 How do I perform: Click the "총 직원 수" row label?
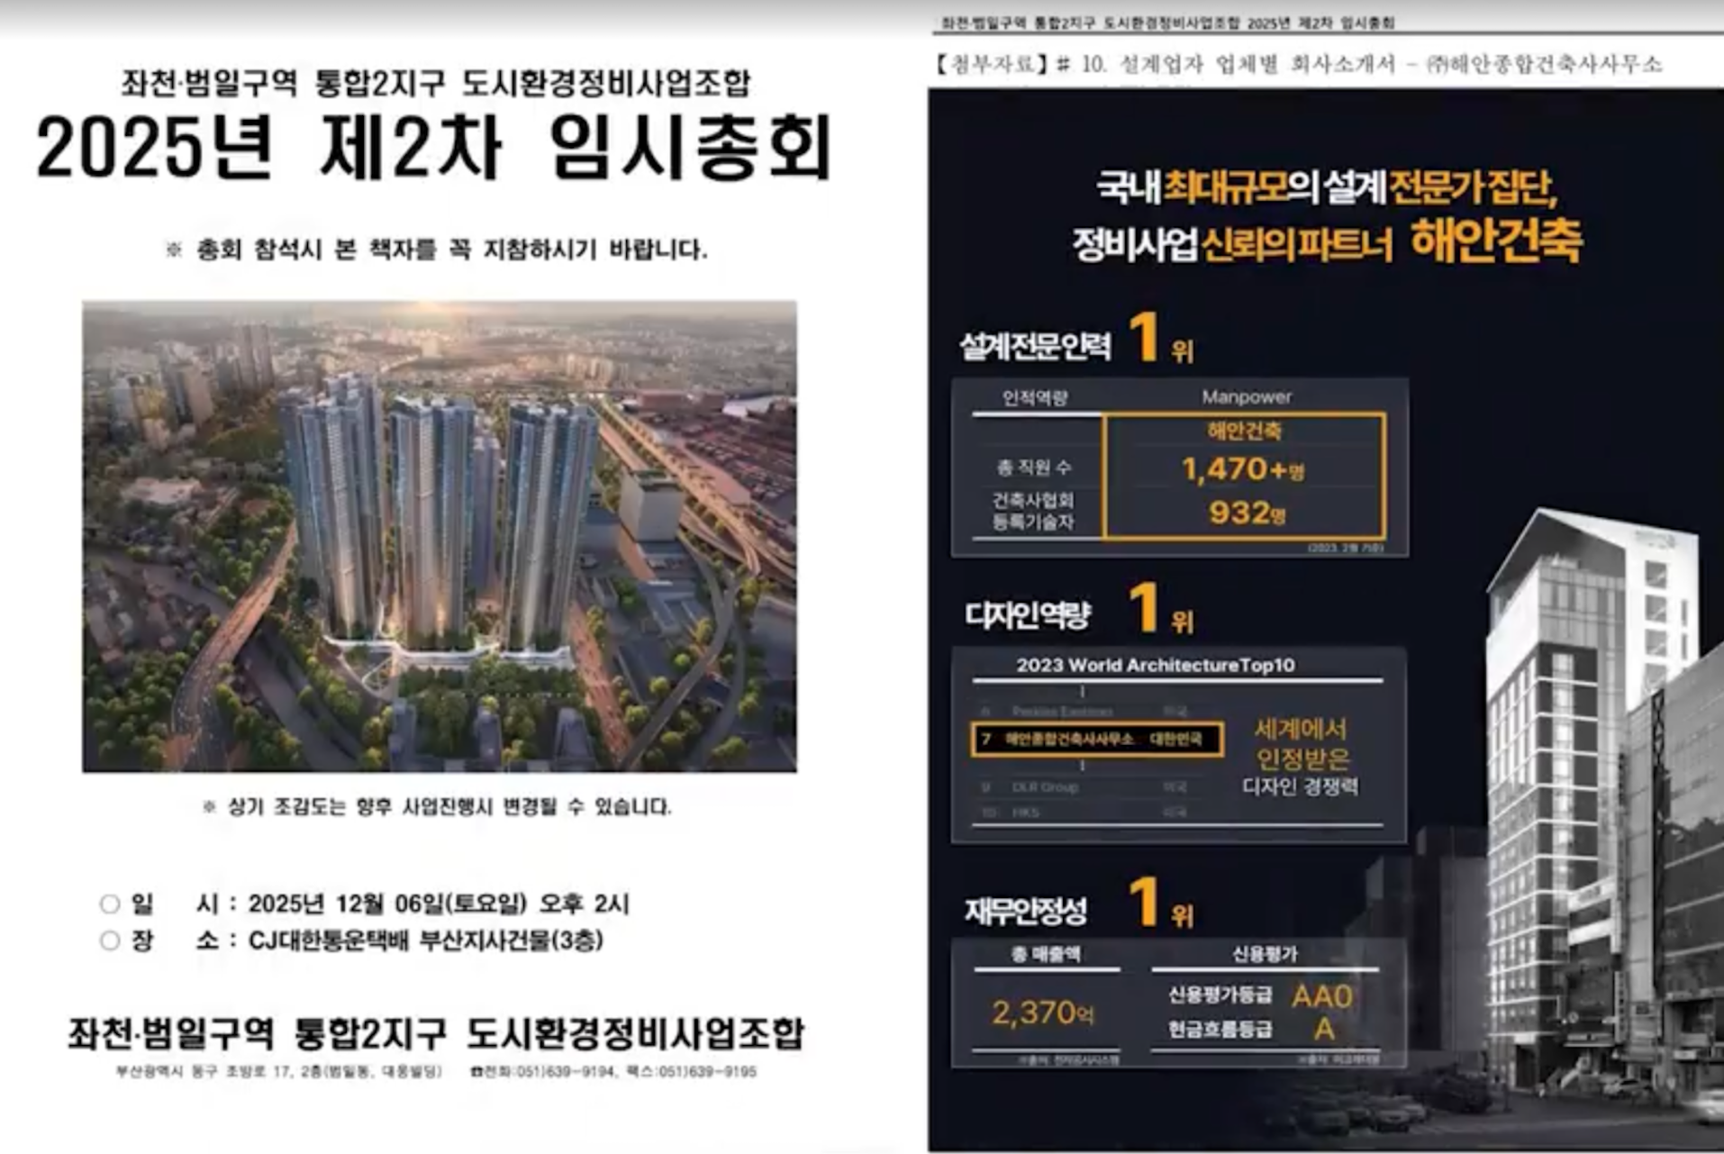1034,468
